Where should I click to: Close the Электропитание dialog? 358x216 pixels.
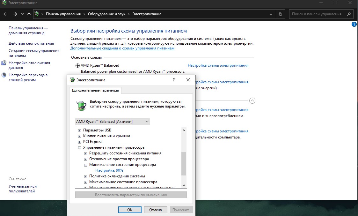click(188, 80)
